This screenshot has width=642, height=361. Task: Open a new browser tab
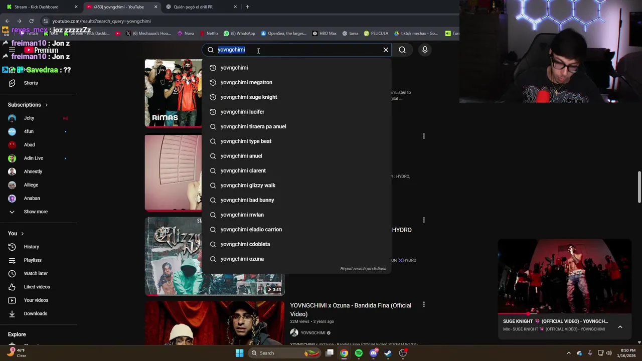point(247,7)
